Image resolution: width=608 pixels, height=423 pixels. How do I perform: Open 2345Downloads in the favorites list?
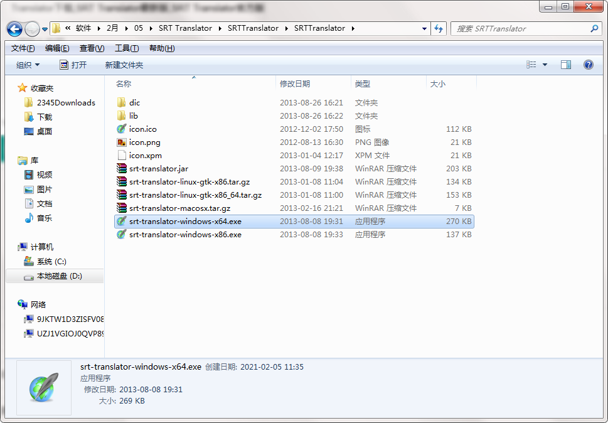[66, 103]
